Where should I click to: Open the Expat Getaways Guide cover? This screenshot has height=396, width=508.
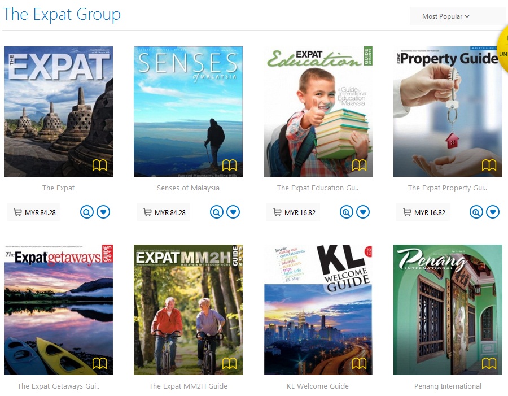pyautogui.click(x=58, y=310)
